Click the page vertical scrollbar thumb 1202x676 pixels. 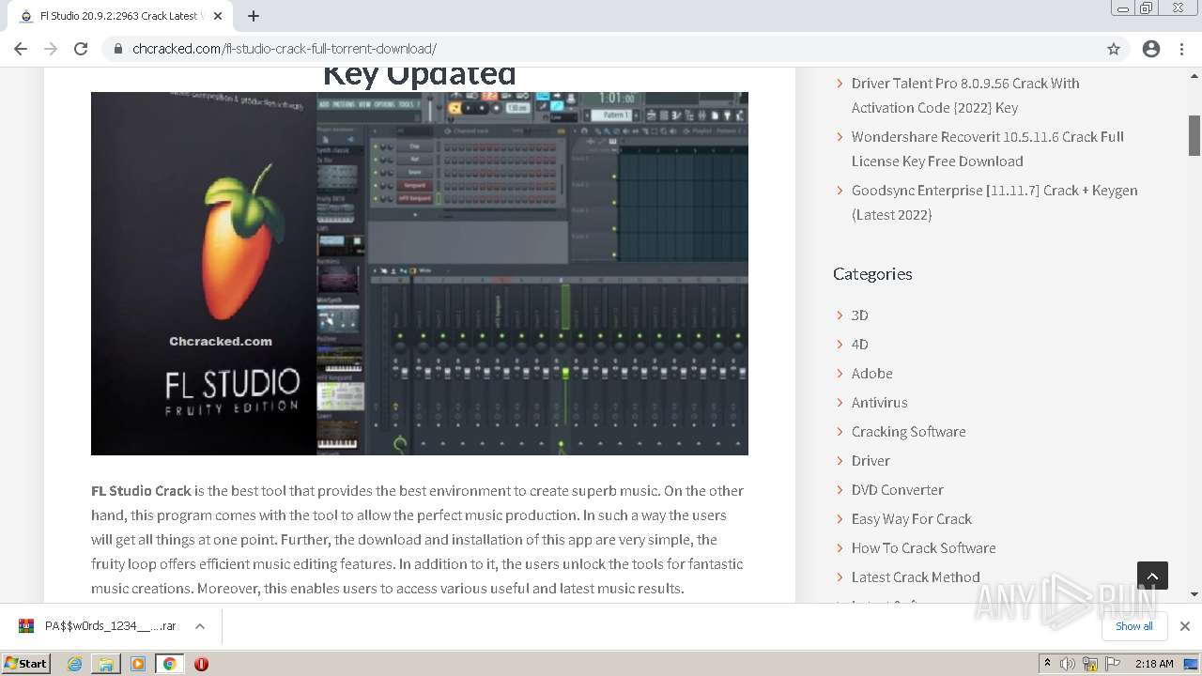pyautogui.click(x=1194, y=135)
